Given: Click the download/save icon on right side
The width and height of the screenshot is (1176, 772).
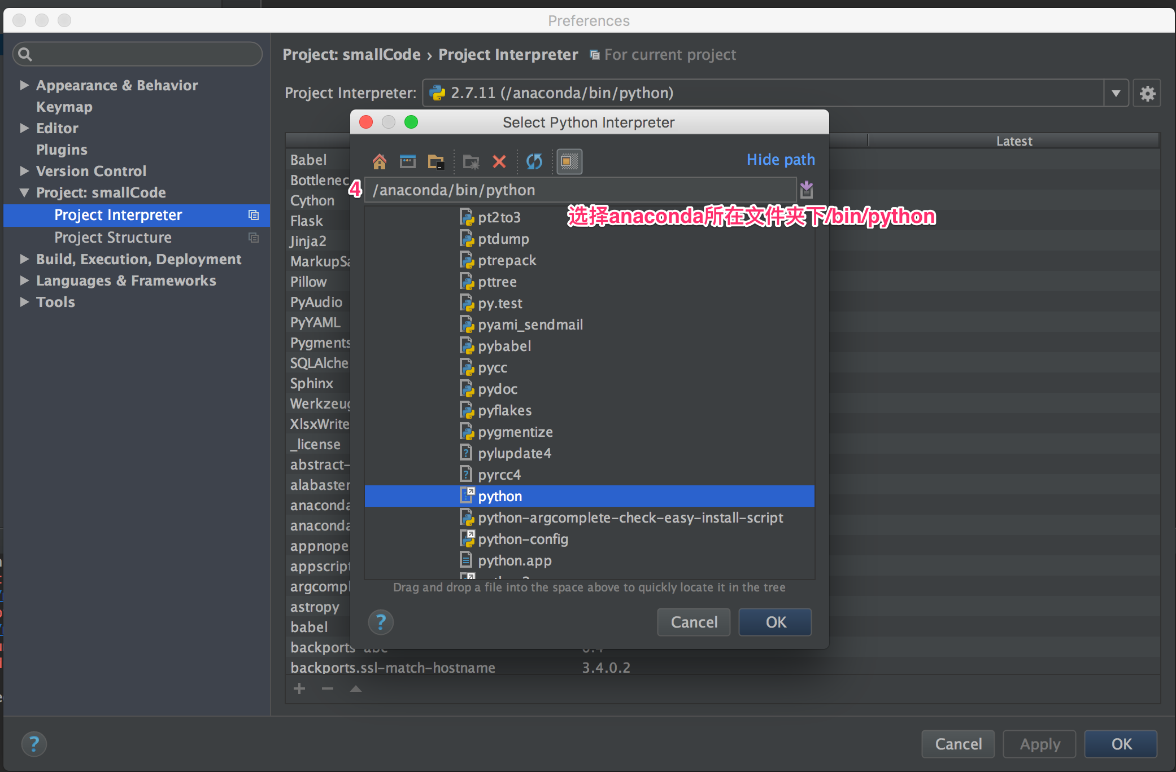Looking at the screenshot, I should 805,190.
